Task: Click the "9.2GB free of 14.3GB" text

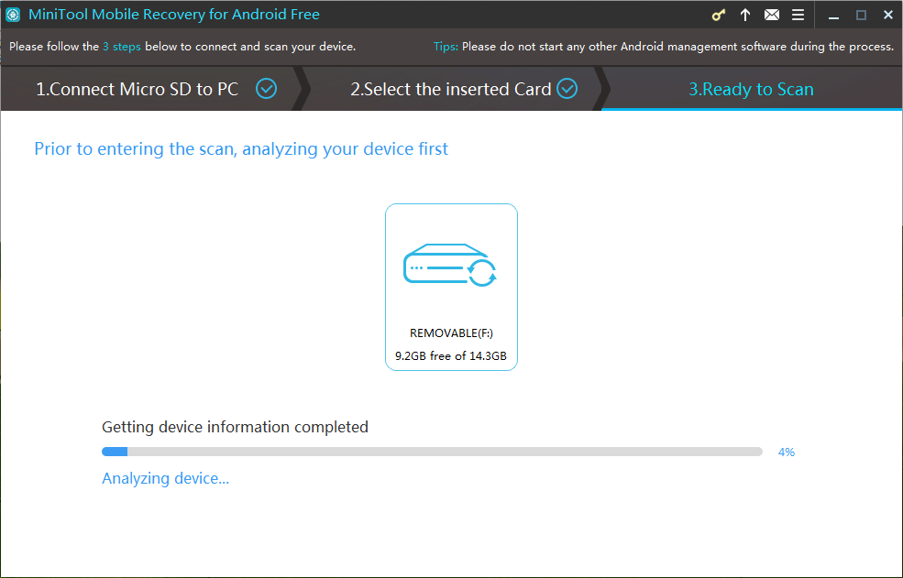Action: [x=451, y=355]
